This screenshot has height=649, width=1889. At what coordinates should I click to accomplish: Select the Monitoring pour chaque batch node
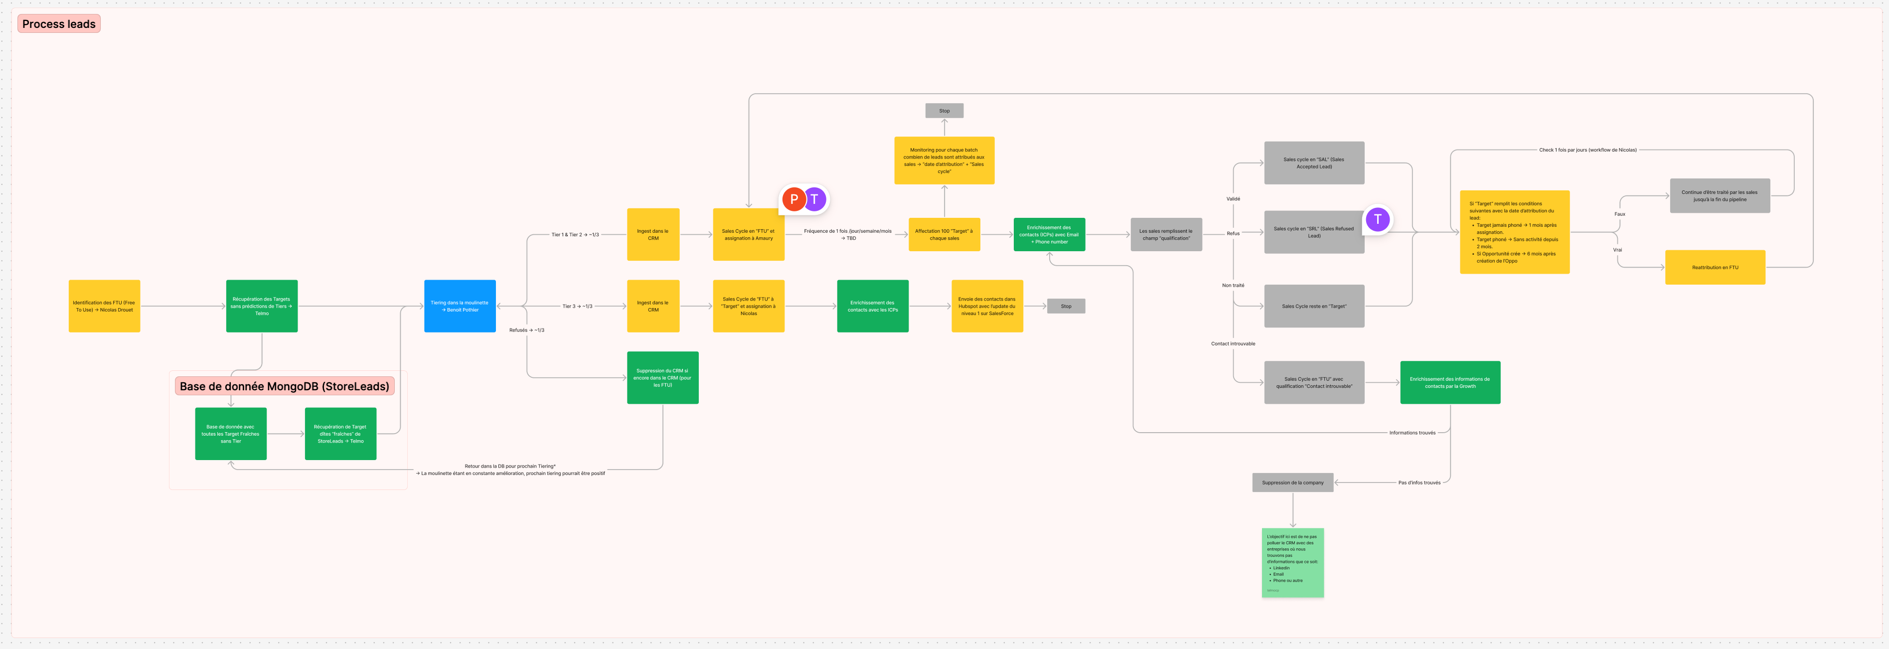pyautogui.click(x=944, y=161)
